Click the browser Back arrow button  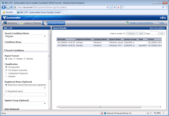point(4,7)
